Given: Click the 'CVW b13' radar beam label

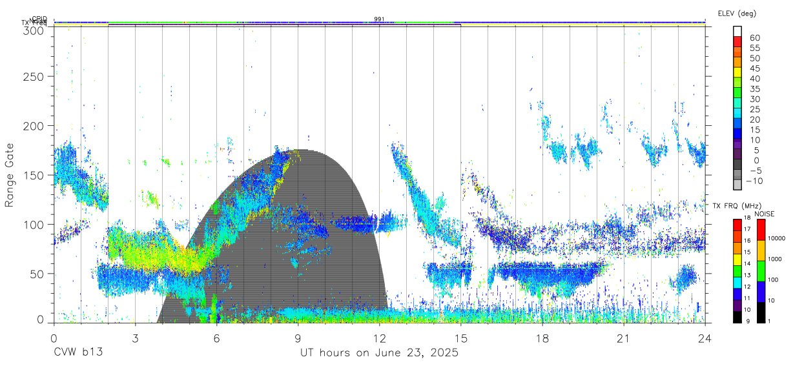Looking at the screenshot, I should tap(77, 353).
